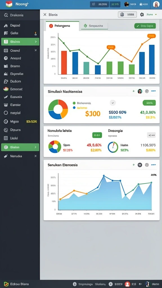Open the user avatar in top bar

click(156, 4)
